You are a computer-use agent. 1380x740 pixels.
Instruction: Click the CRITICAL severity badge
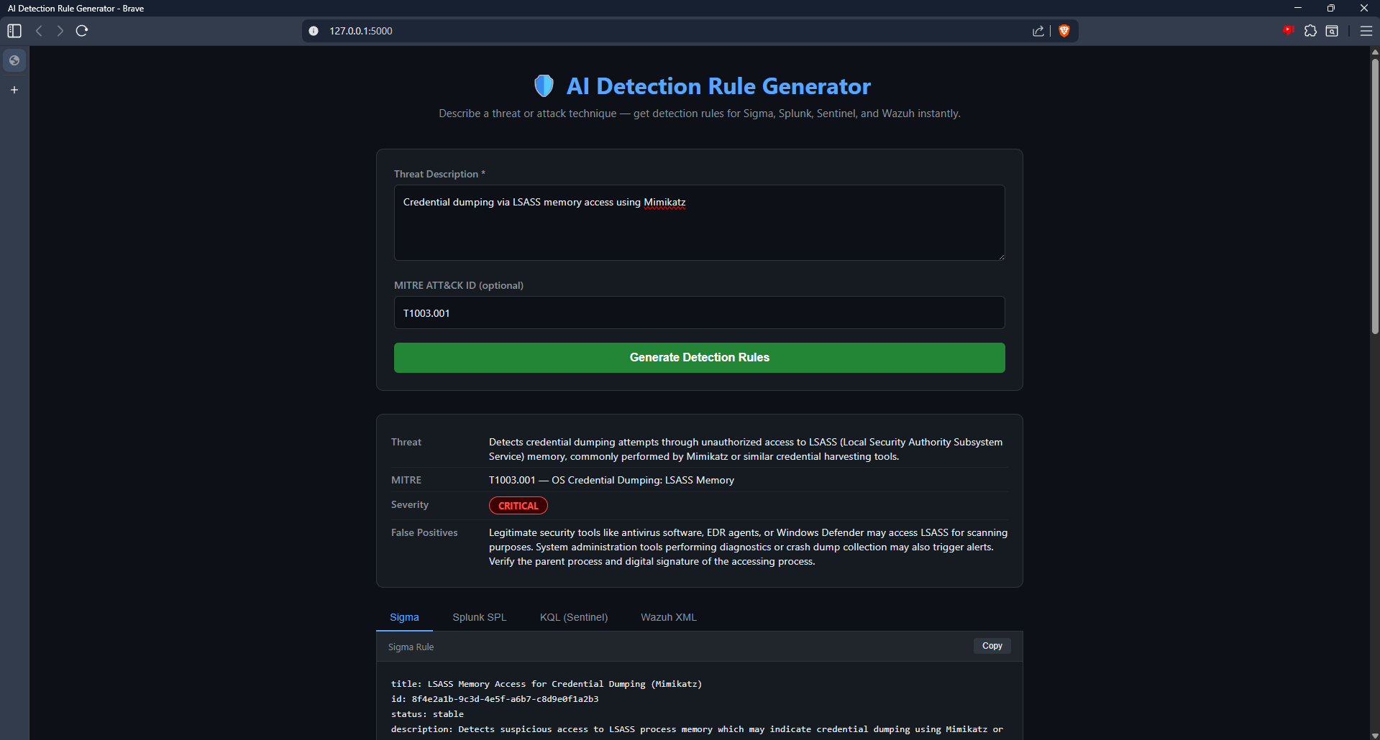click(x=518, y=506)
